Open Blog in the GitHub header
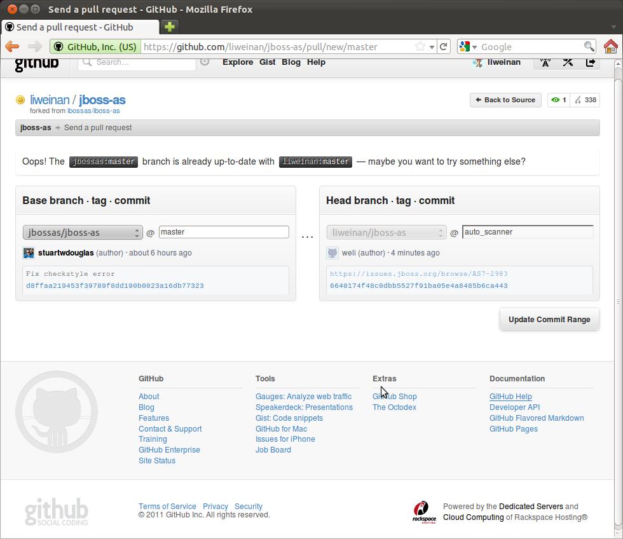The height and width of the screenshot is (539, 623). click(x=291, y=62)
